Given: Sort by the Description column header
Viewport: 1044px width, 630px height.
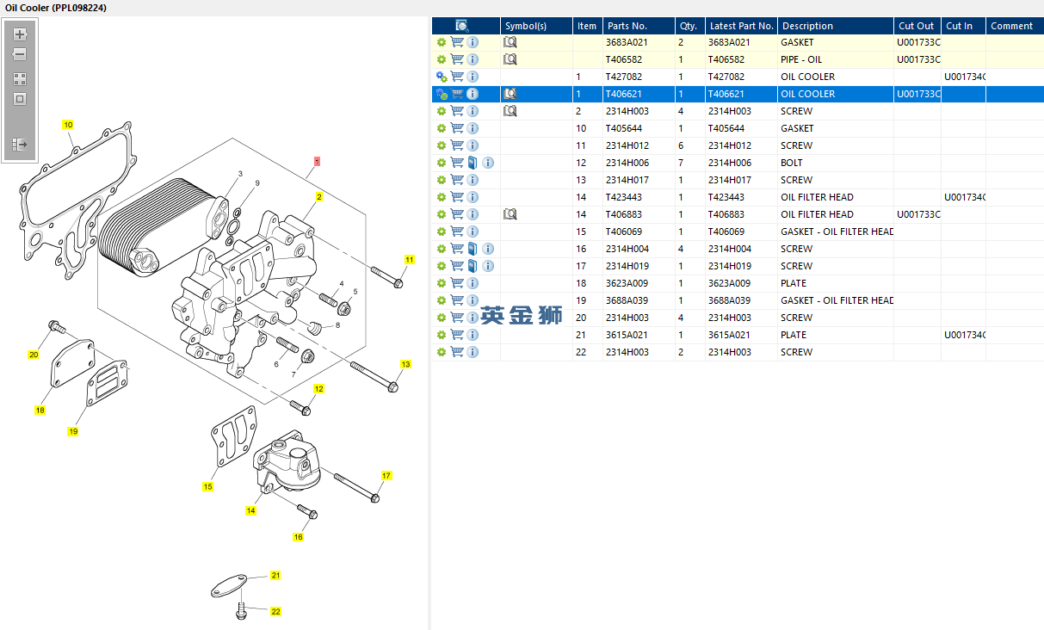Looking at the screenshot, I should [x=835, y=26].
